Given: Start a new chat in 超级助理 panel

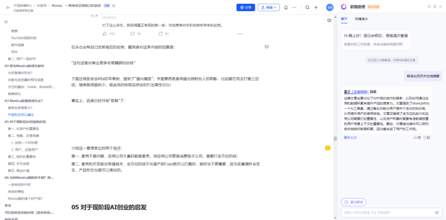Looking at the screenshot, I should (x=429, y=7).
